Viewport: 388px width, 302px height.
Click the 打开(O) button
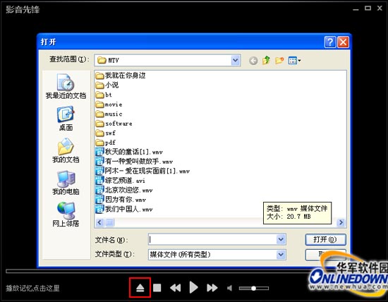click(325, 239)
